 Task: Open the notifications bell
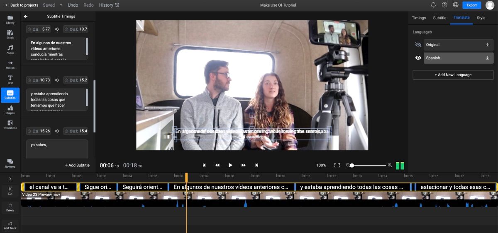[433, 5]
